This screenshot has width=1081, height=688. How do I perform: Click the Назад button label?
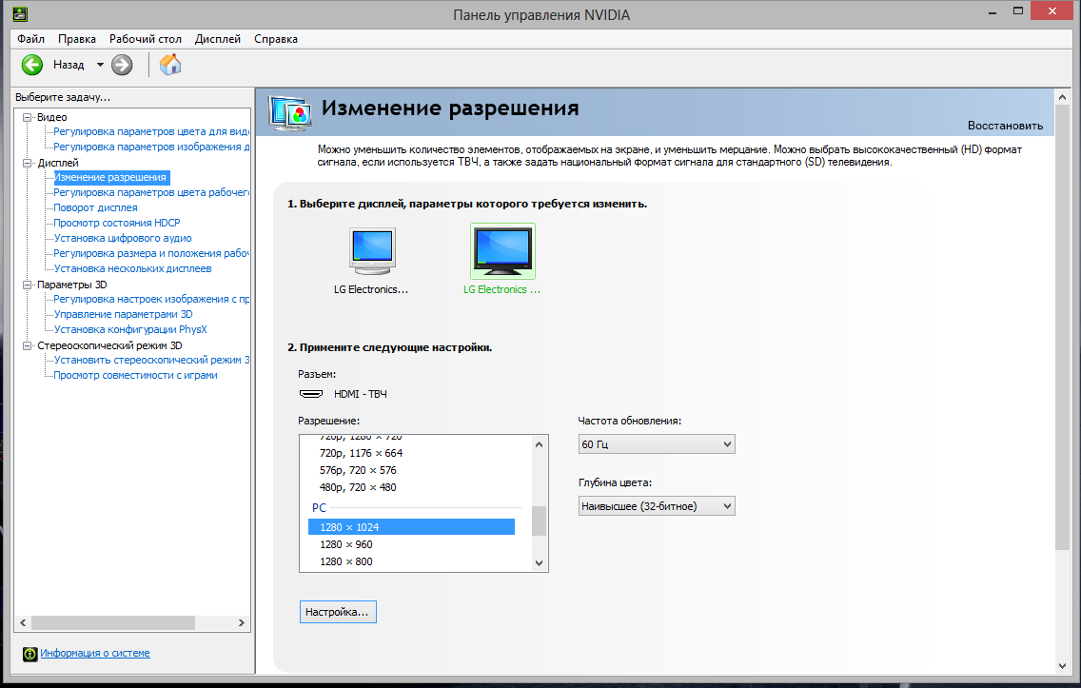click(69, 65)
